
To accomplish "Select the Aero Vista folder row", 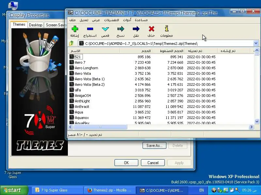I will [161, 73].
